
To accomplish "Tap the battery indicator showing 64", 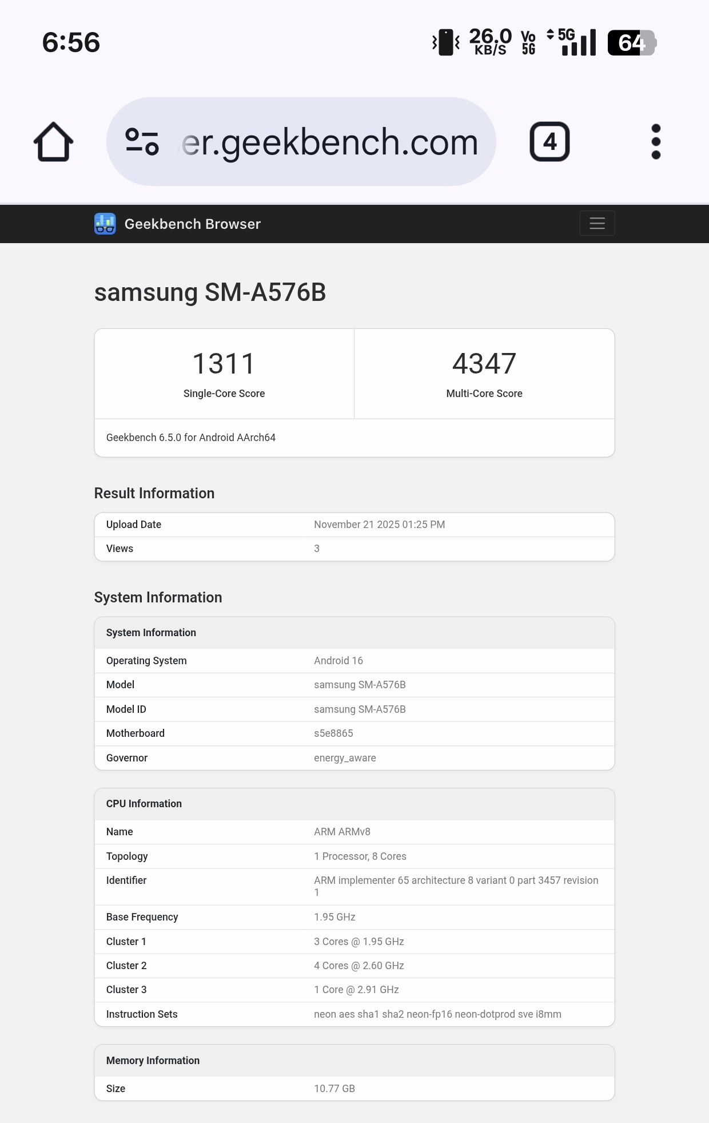I will point(632,43).
